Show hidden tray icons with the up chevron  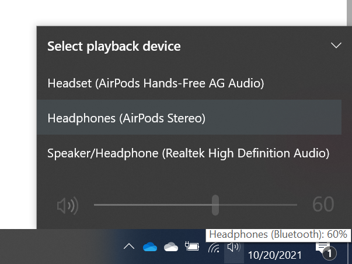(x=129, y=247)
